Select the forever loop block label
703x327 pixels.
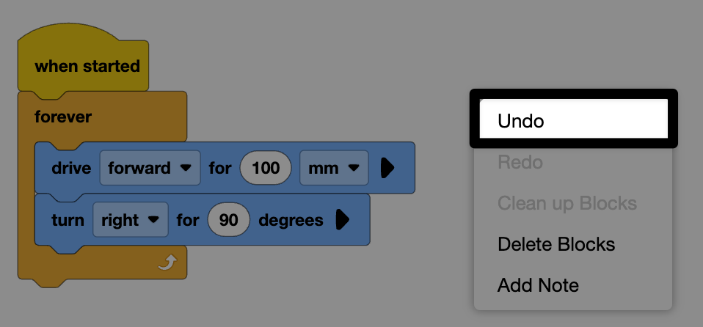pyautogui.click(x=63, y=117)
